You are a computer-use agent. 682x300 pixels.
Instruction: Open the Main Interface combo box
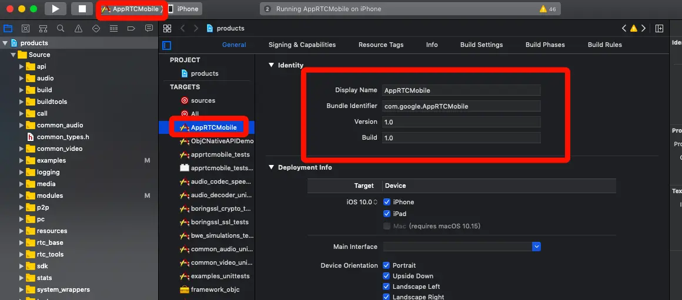click(x=462, y=247)
